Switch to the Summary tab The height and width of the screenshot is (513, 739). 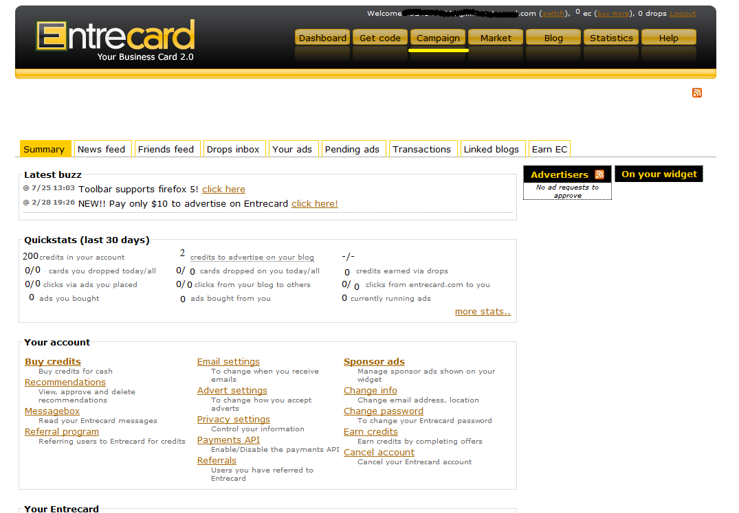pyautogui.click(x=44, y=149)
